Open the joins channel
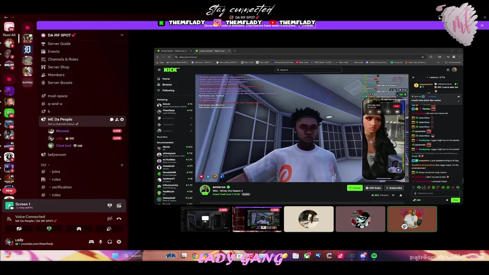 [56, 171]
